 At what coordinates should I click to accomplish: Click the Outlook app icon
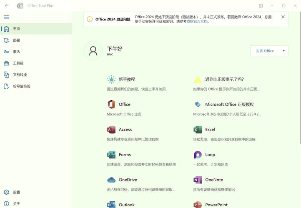(111, 205)
